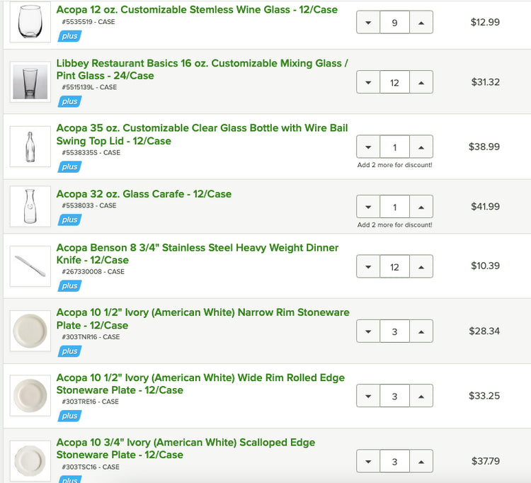Increase Benson Dinner Knife quantity

click(x=421, y=267)
